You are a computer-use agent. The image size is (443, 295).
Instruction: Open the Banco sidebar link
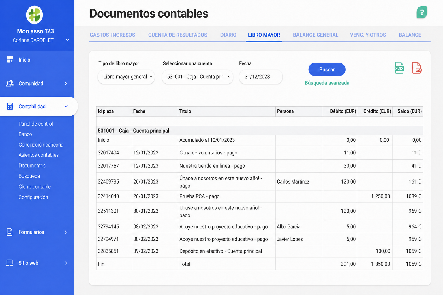[25, 134]
